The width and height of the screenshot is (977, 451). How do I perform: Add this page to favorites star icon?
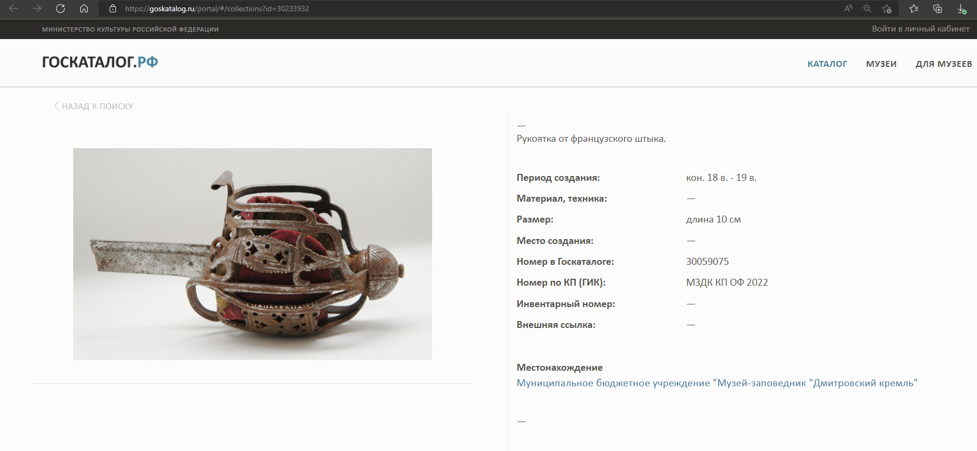(x=887, y=9)
